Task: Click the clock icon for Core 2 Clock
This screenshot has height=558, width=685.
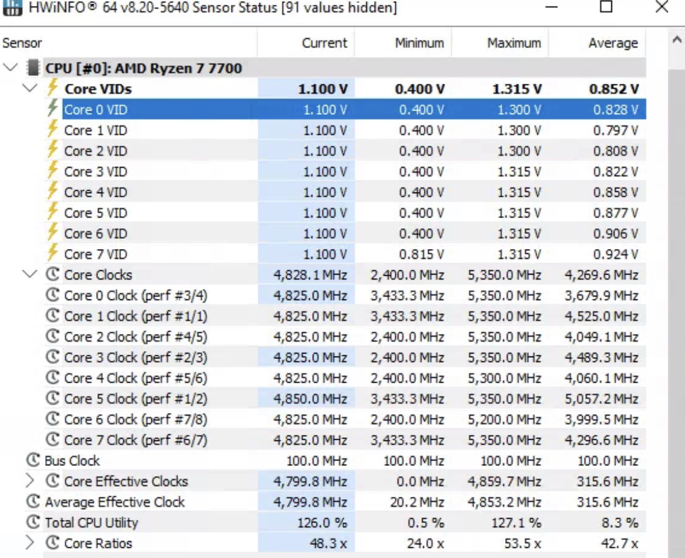Action: tap(52, 336)
